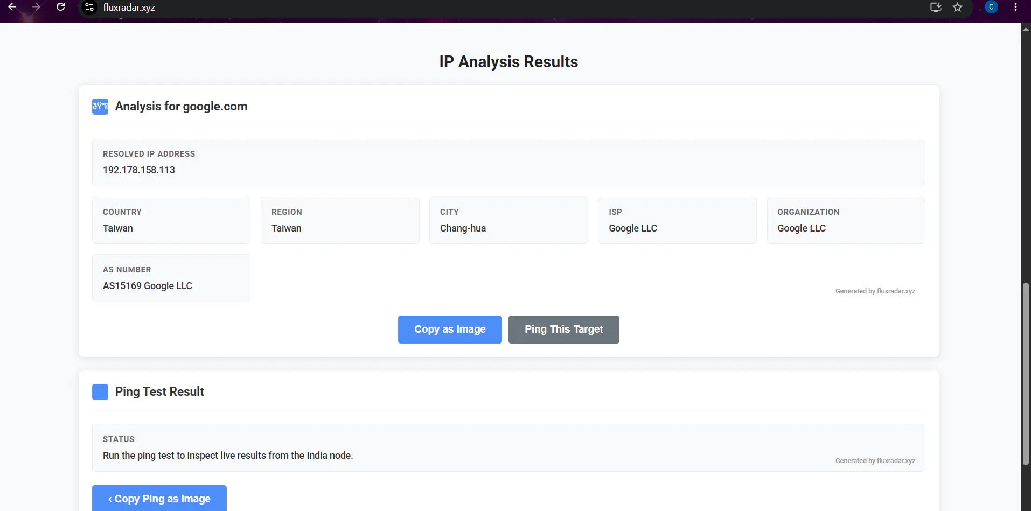Click the ISP value Google LLC

[633, 228]
